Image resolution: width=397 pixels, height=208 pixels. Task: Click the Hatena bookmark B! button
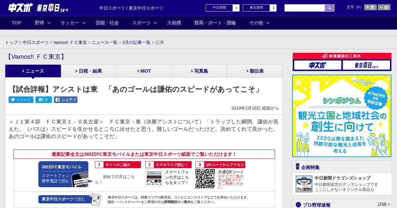point(43,100)
